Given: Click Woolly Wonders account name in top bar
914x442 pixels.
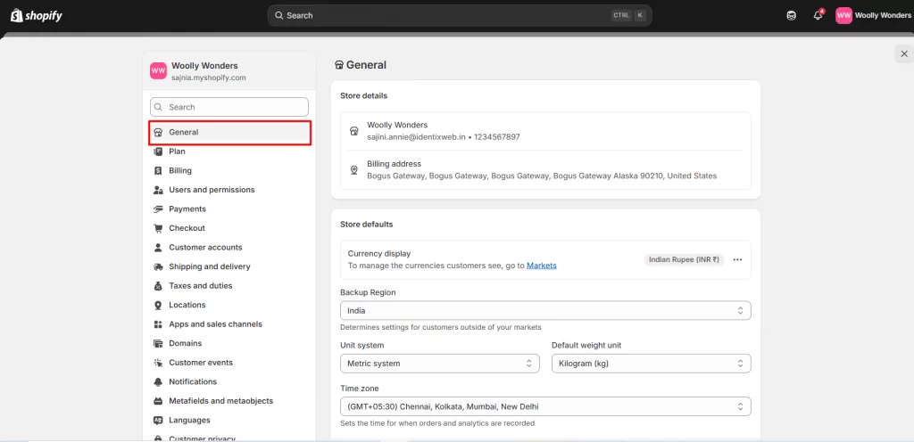Looking at the screenshot, I should tap(883, 16).
